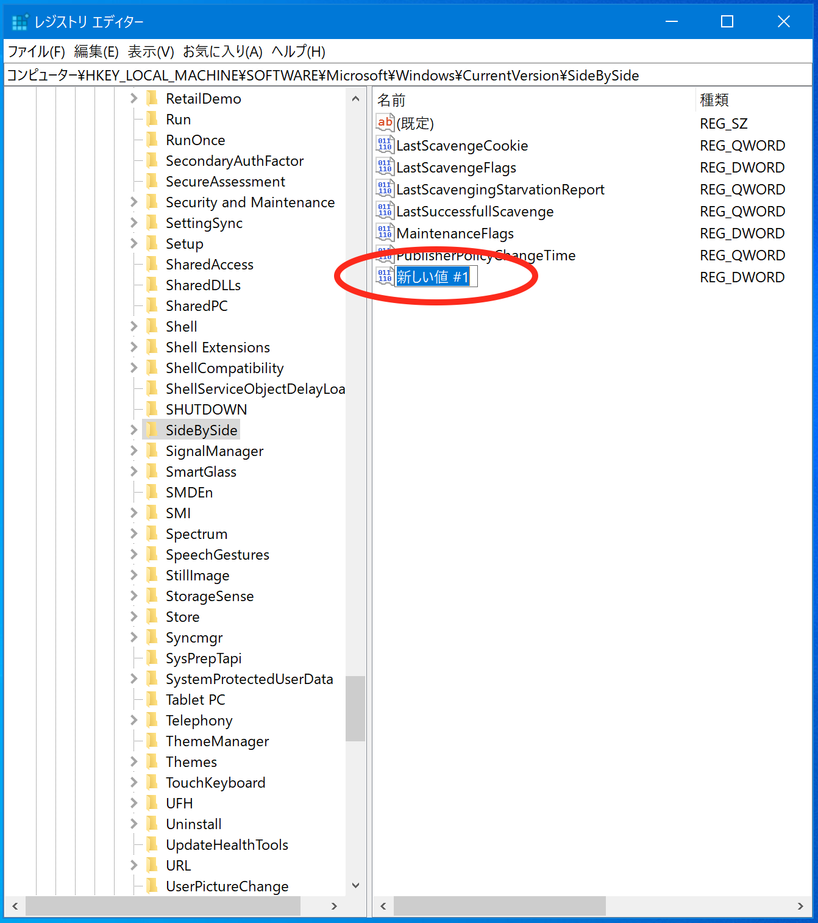Click the SideBySide folder icon
This screenshot has height=923, width=818.
click(x=152, y=430)
